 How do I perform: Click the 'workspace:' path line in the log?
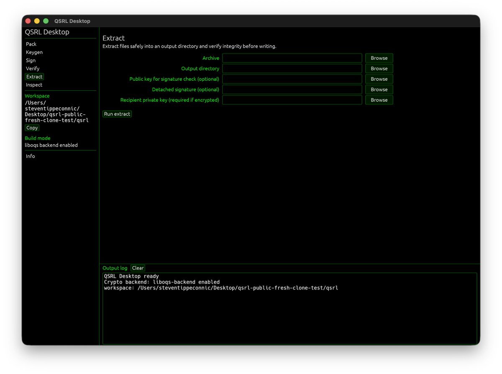coord(221,288)
